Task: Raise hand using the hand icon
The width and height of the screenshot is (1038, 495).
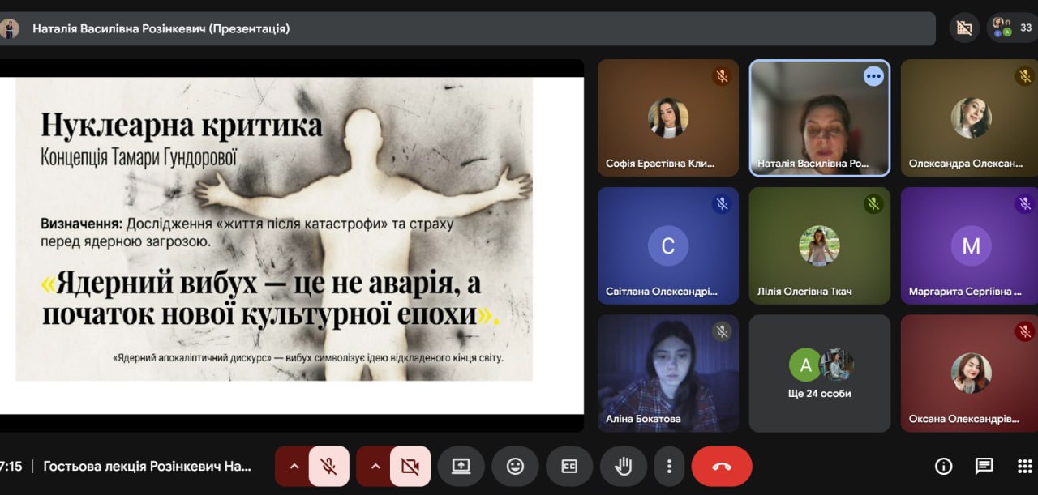Action: point(623,466)
